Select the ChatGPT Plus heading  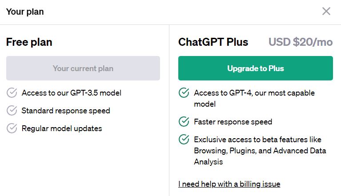(213, 42)
